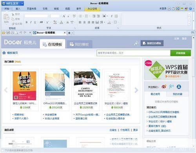Image resolution: width=196 pixels, height=153 pixels.
Task: Toggle Underline formatting
Action: (x=35, y=22)
